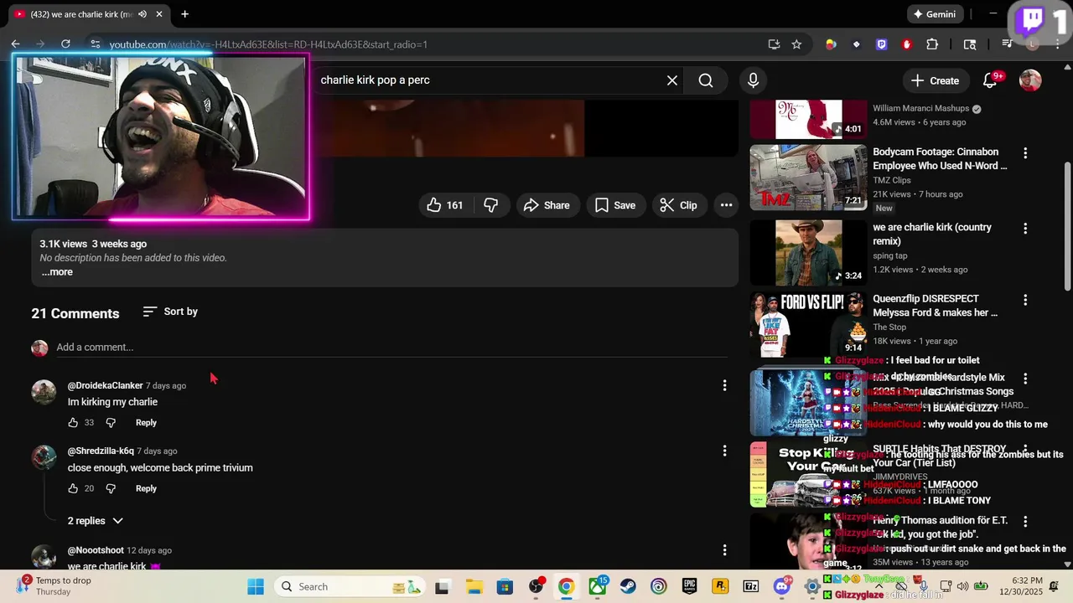Image resolution: width=1073 pixels, height=603 pixels.
Task: Open the Sort by comments dropdown
Action: (x=170, y=312)
